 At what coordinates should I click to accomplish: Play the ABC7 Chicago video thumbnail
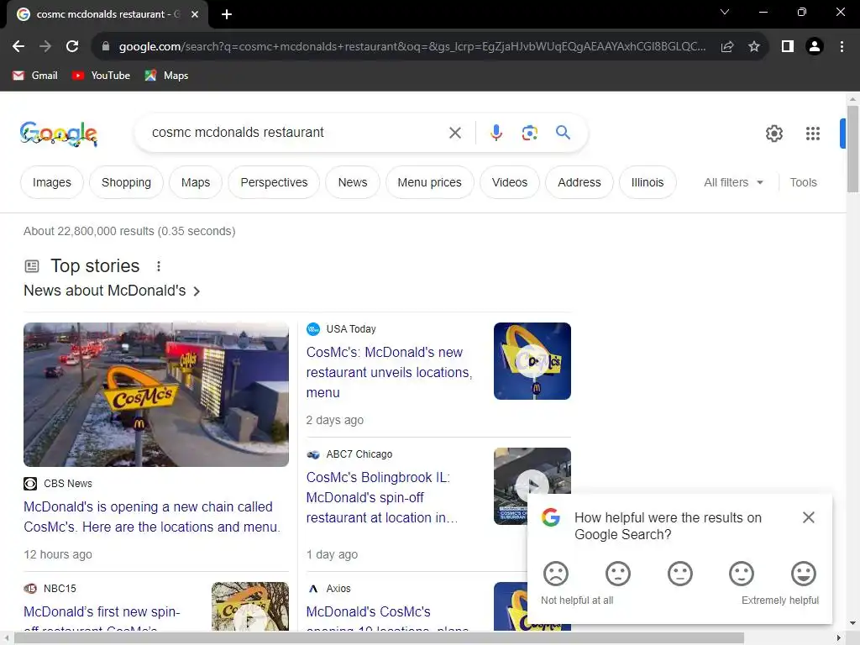coord(532,485)
